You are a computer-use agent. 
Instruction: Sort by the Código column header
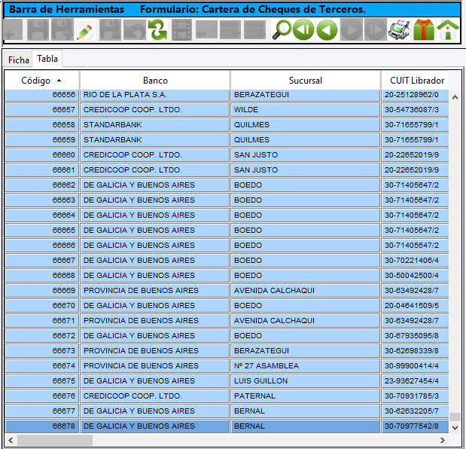pos(41,81)
